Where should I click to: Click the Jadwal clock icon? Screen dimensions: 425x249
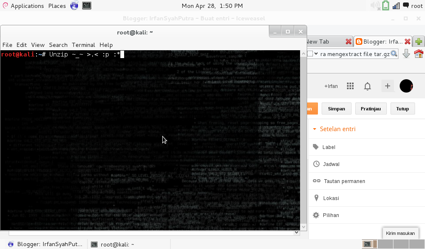(x=316, y=164)
